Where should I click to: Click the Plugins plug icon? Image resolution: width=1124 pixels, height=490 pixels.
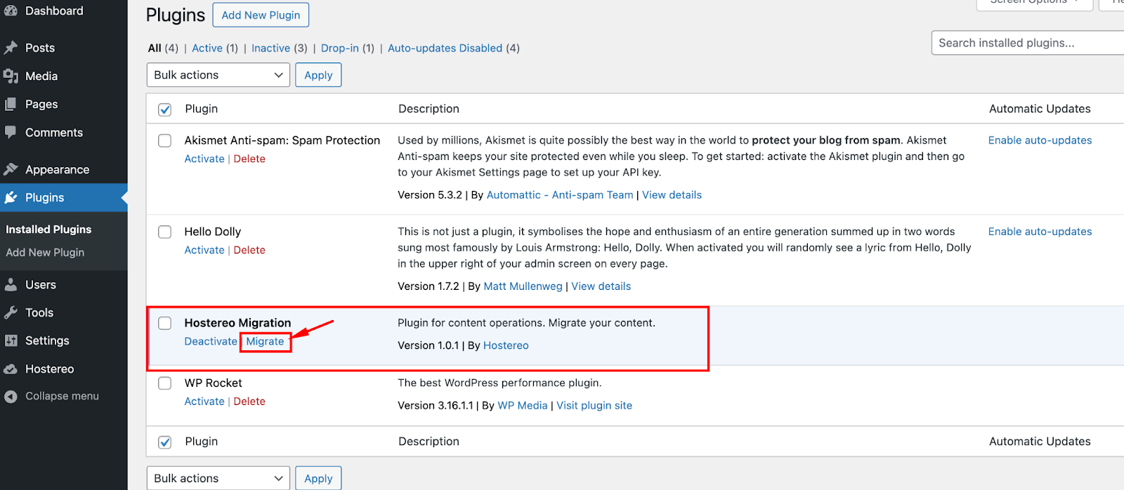(x=11, y=197)
